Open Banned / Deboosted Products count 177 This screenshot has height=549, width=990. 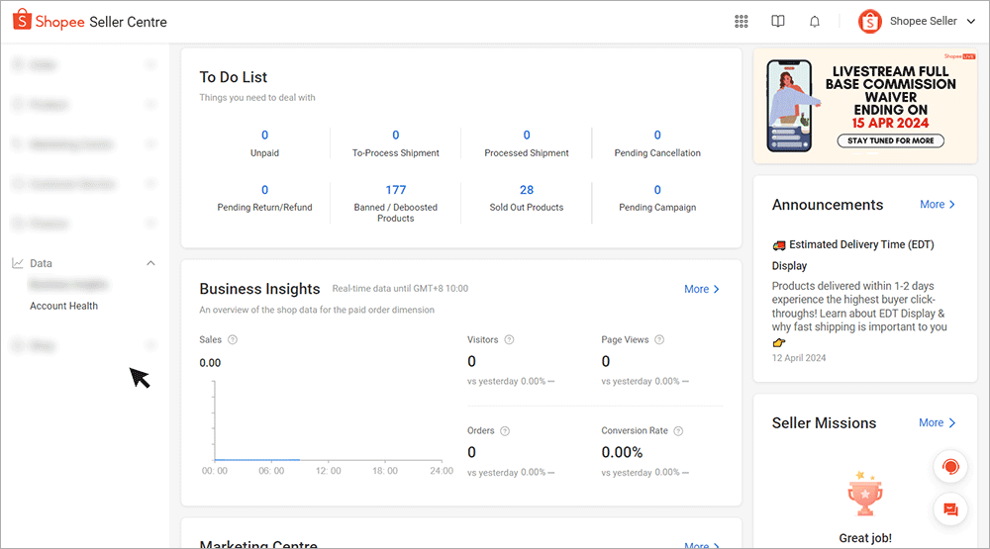pyautogui.click(x=396, y=190)
